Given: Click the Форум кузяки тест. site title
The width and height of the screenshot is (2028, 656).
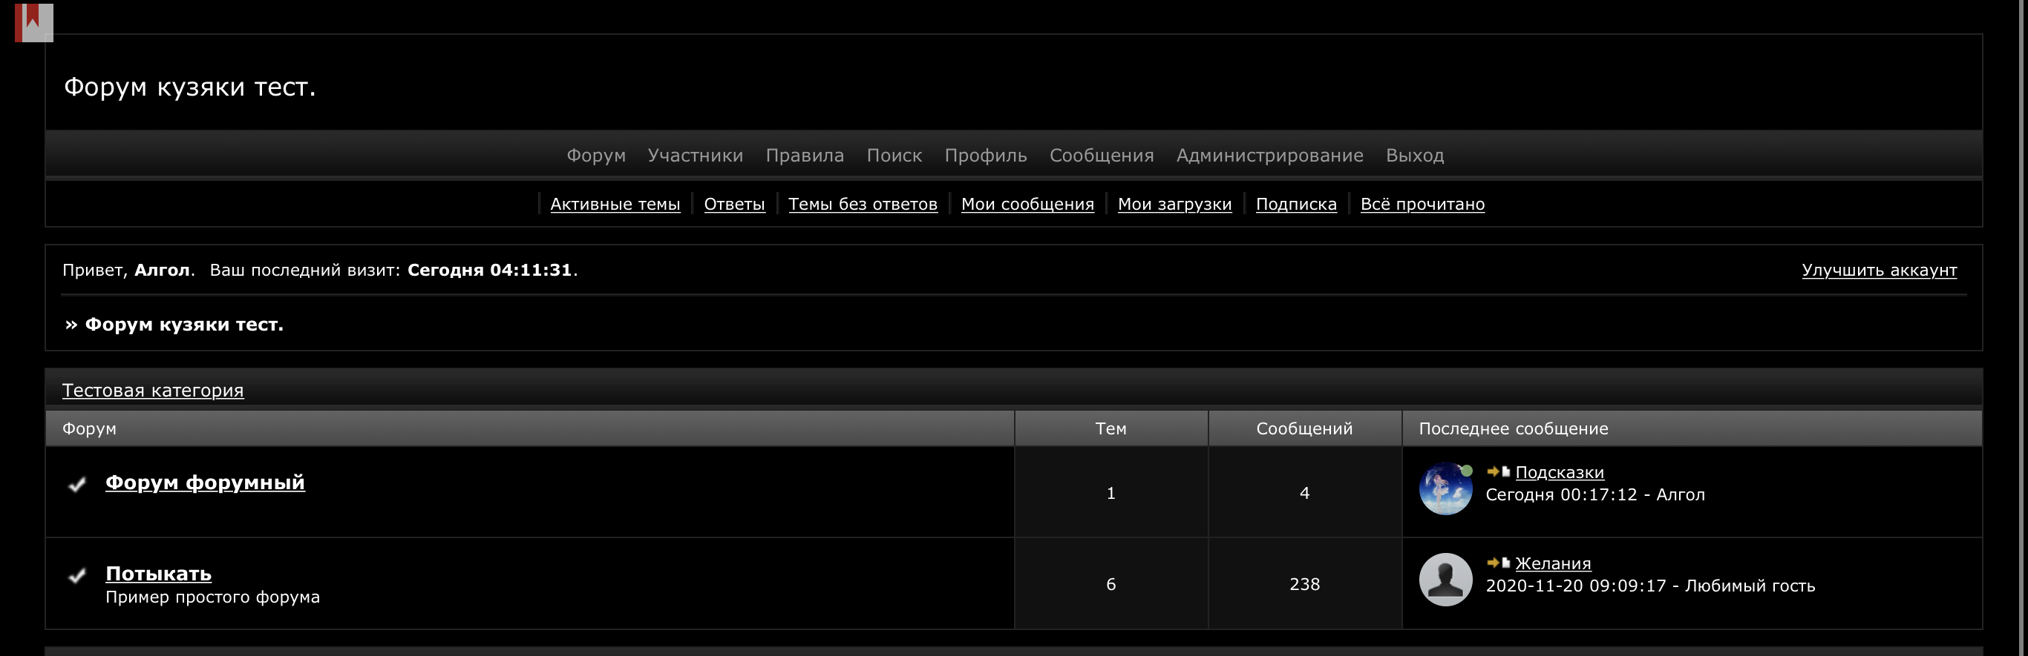Looking at the screenshot, I should tap(190, 87).
